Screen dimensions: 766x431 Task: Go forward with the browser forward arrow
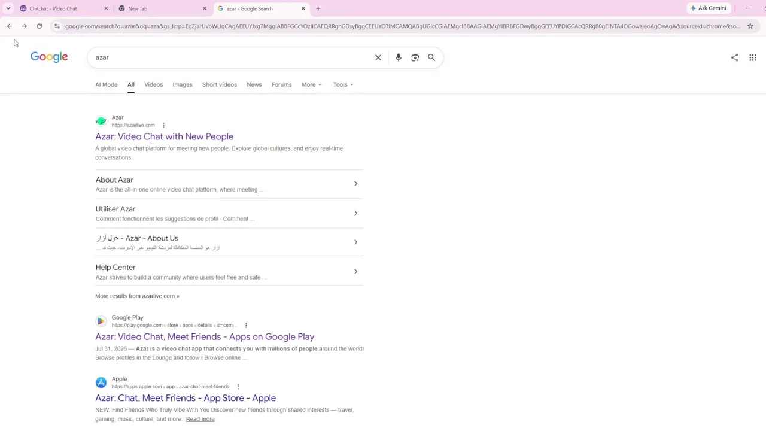[x=24, y=26]
